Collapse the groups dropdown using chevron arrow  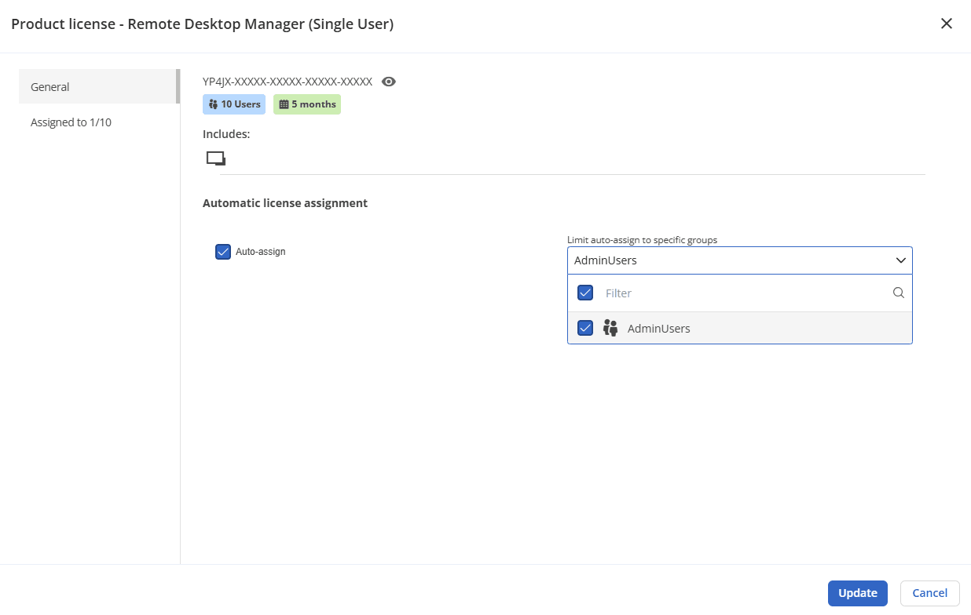900,260
